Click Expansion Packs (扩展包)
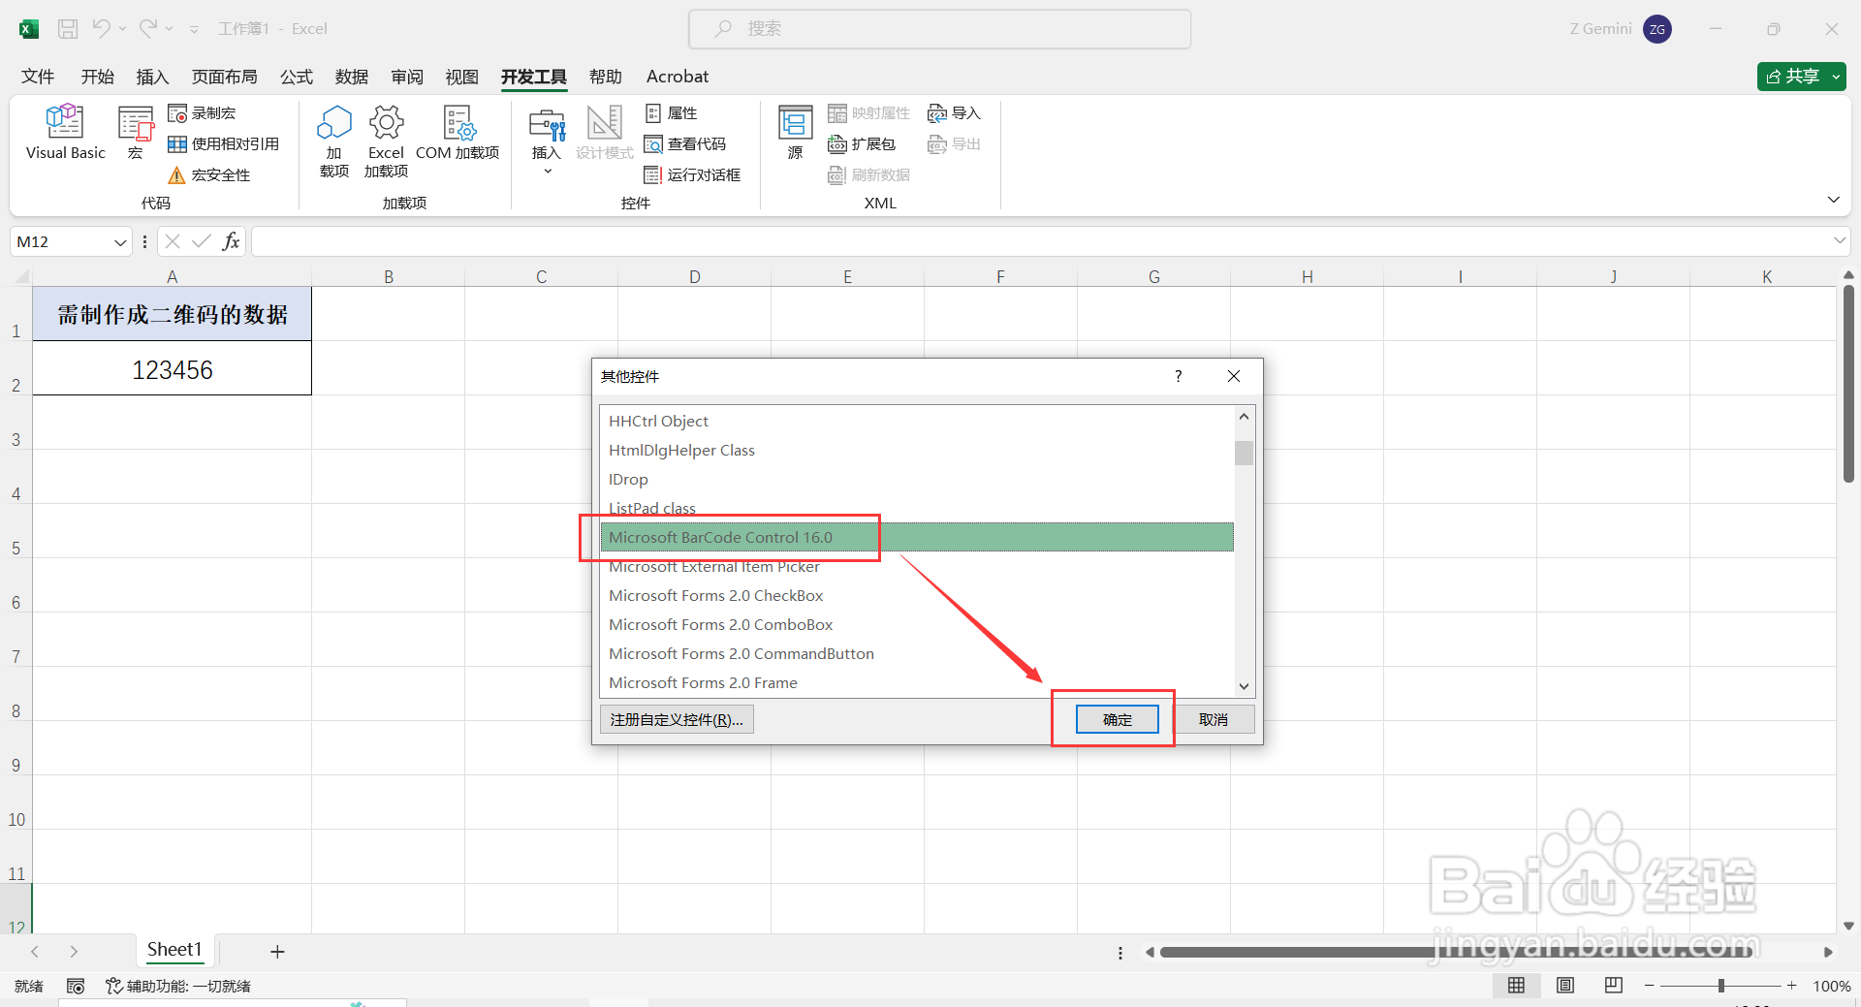 click(862, 144)
